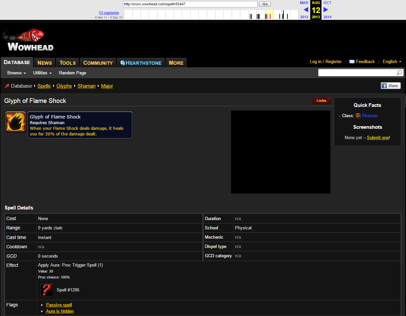The image size is (406, 316).
Task: Open the Tools tab
Action: coord(68,63)
